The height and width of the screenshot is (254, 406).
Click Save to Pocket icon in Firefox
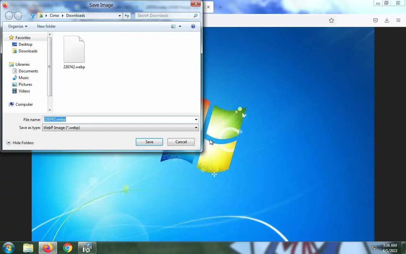(376, 20)
